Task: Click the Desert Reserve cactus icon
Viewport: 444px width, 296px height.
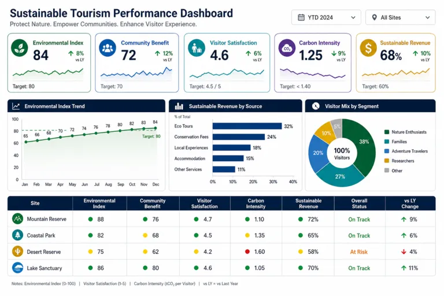Action: pyautogui.click(x=17, y=251)
